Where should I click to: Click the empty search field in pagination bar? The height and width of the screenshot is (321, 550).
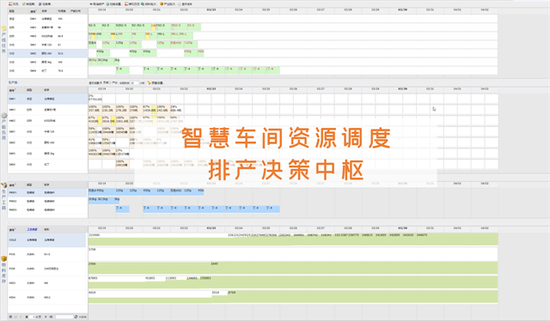point(64,317)
